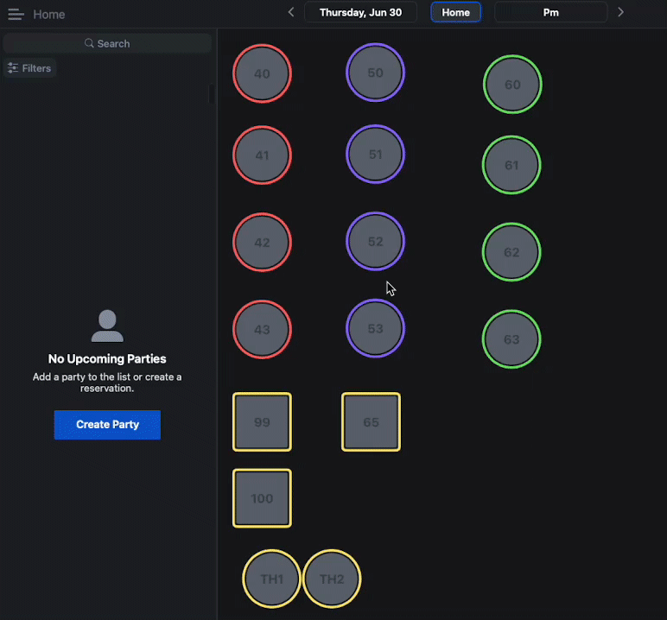Screen dimensions: 667x620
Task: Select green round table 63
Action: click(x=511, y=338)
